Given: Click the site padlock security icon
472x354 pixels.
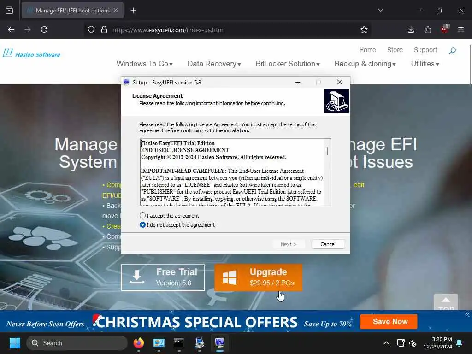Looking at the screenshot, I should tap(104, 30).
